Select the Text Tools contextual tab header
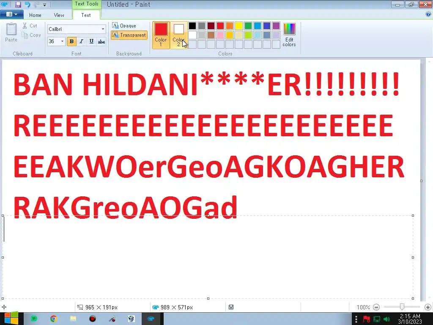Screen dimensions: 433x325 86,4
